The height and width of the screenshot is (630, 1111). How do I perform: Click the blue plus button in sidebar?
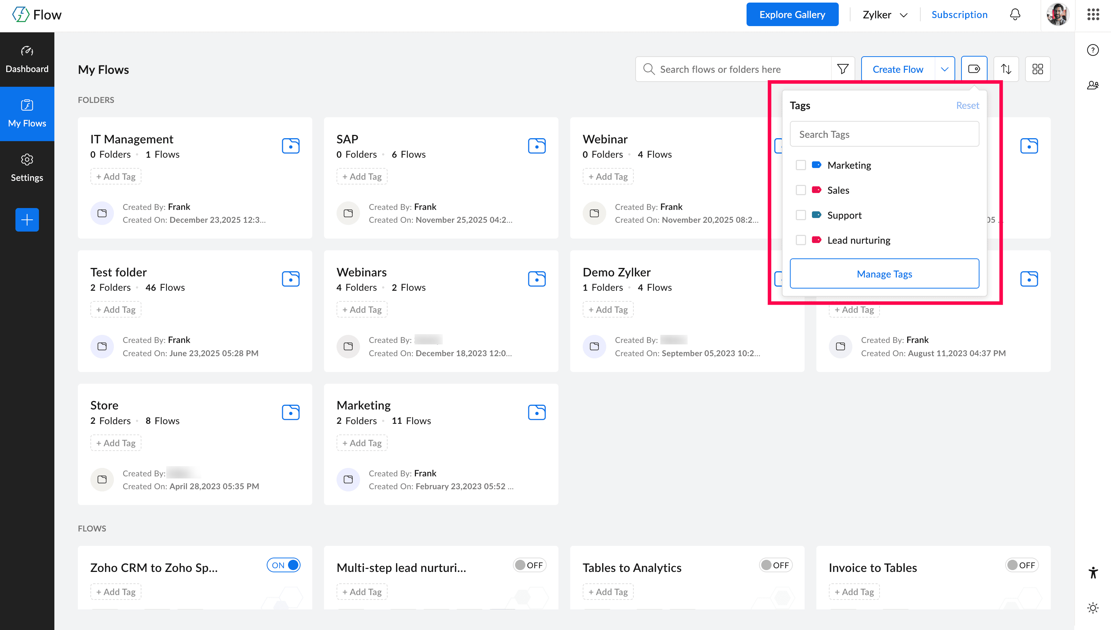coord(27,220)
